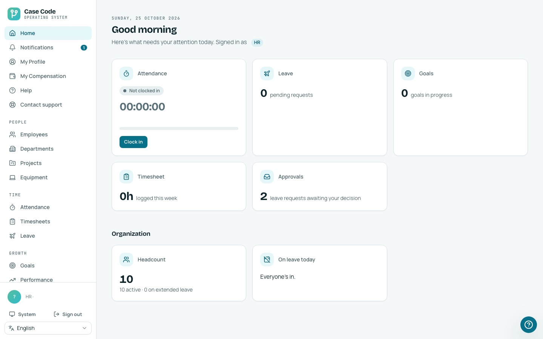Sign out of the account
Screen dimensions: 543x339
click(x=68, y=314)
